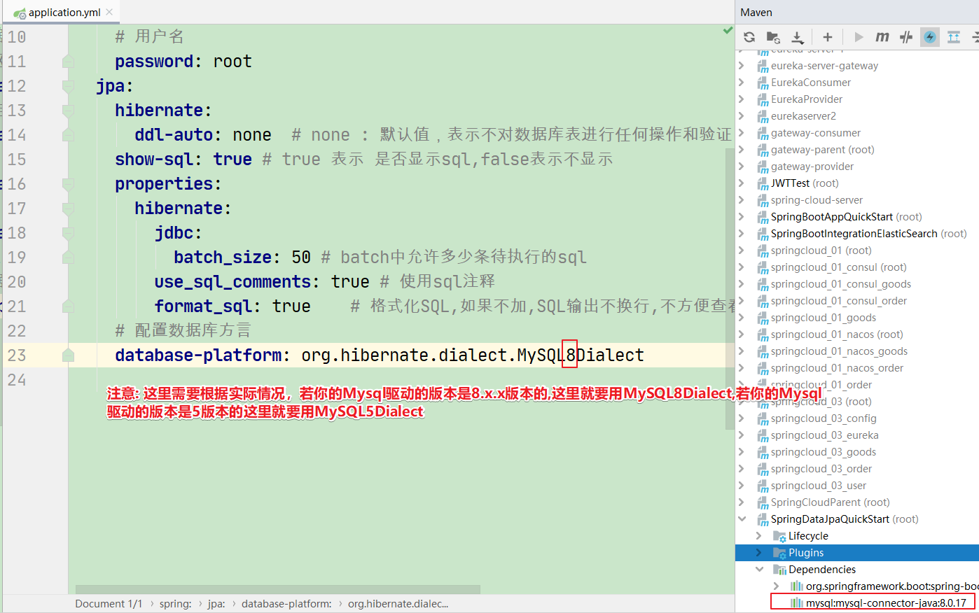Toggle skip tests mode in Maven toolbar
This screenshot has height=613, width=979.
(905, 37)
